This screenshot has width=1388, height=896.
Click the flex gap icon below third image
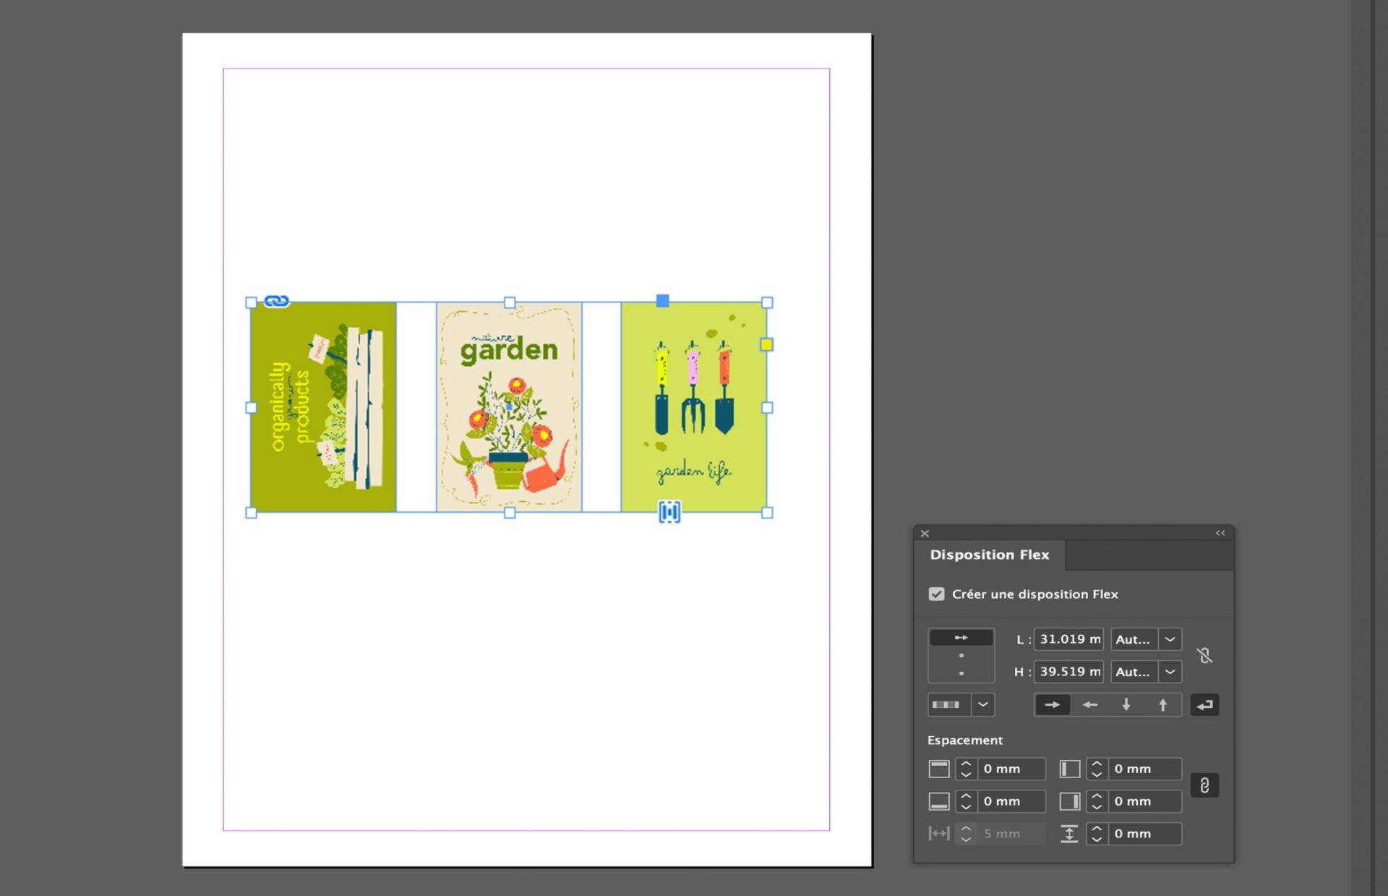[x=669, y=512]
